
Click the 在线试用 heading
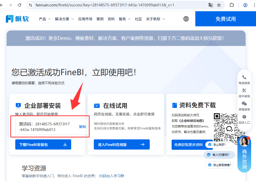tap(115, 106)
